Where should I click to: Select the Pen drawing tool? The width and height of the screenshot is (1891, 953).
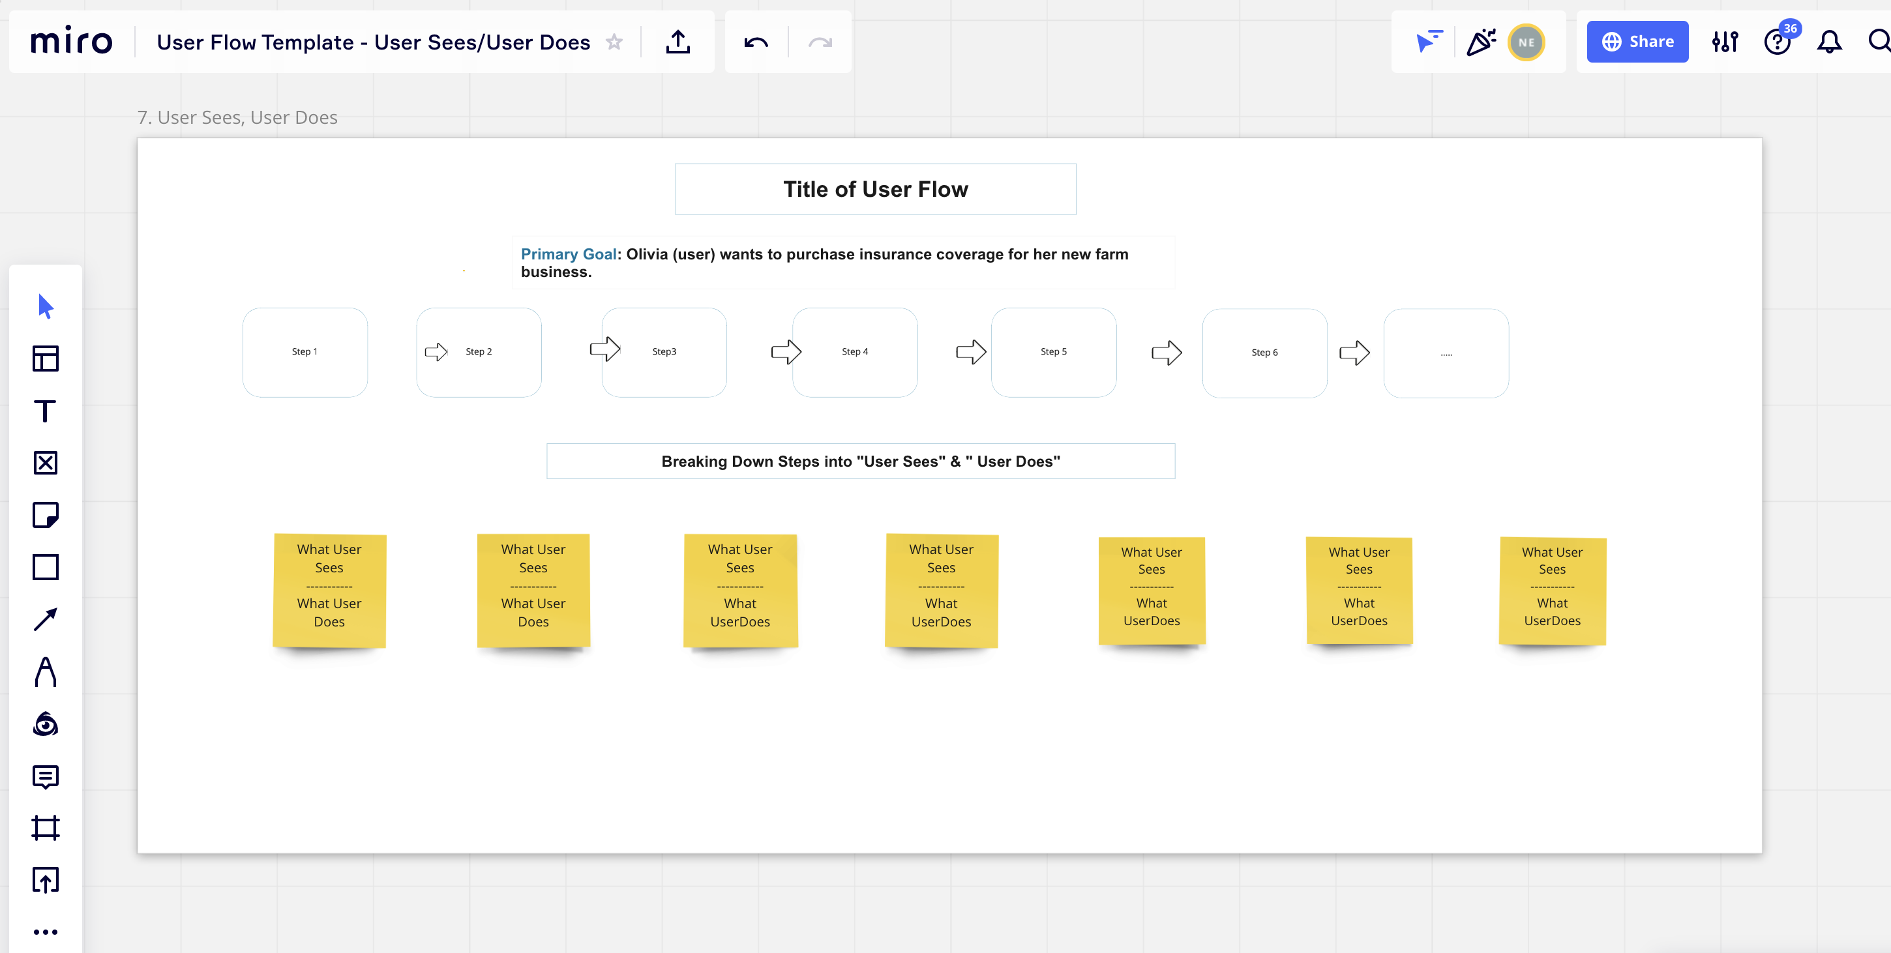click(46, 671)
